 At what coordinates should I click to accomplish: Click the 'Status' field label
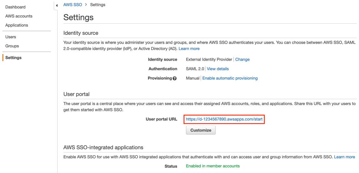tap(171, 166)
